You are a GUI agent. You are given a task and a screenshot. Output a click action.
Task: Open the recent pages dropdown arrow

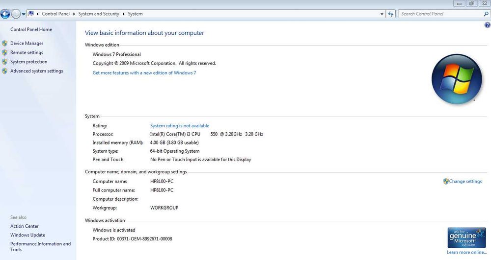coord(24,14)
